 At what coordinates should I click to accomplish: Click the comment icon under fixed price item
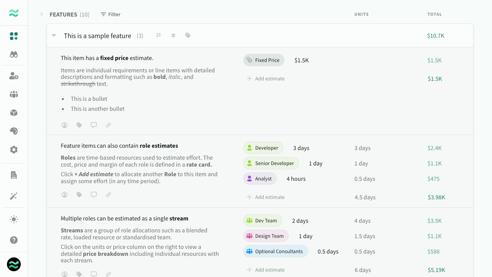[x=94, y=125]
